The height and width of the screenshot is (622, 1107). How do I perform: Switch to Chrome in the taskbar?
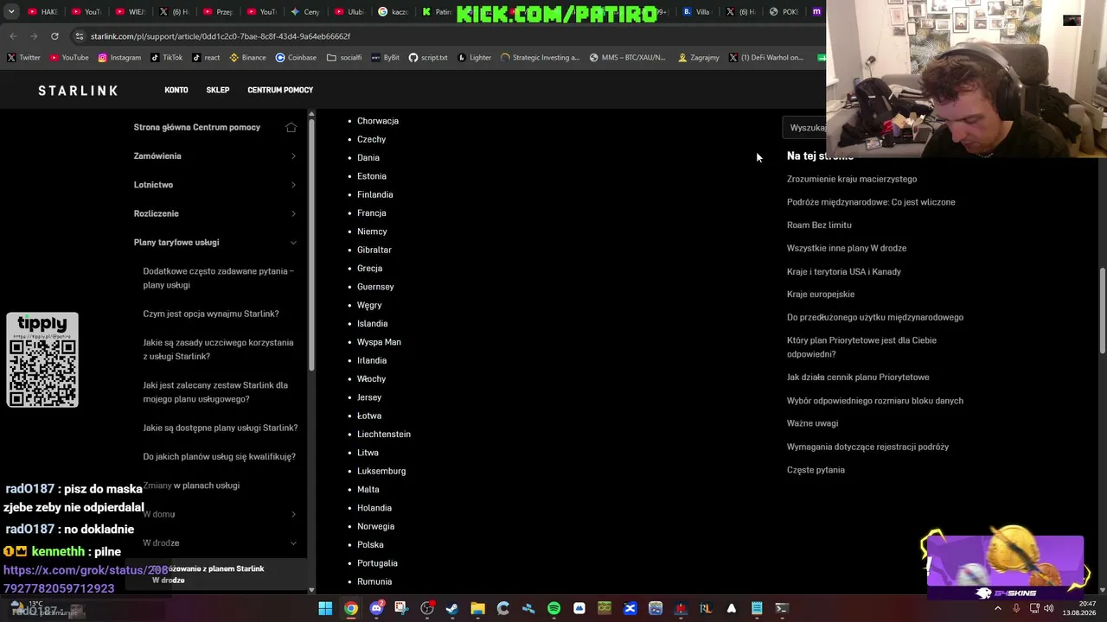pyautogui.click(x=350, y=608)
